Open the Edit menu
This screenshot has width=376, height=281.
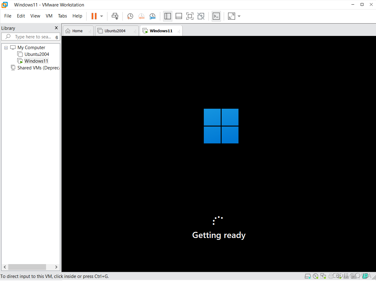coord(21,16)
